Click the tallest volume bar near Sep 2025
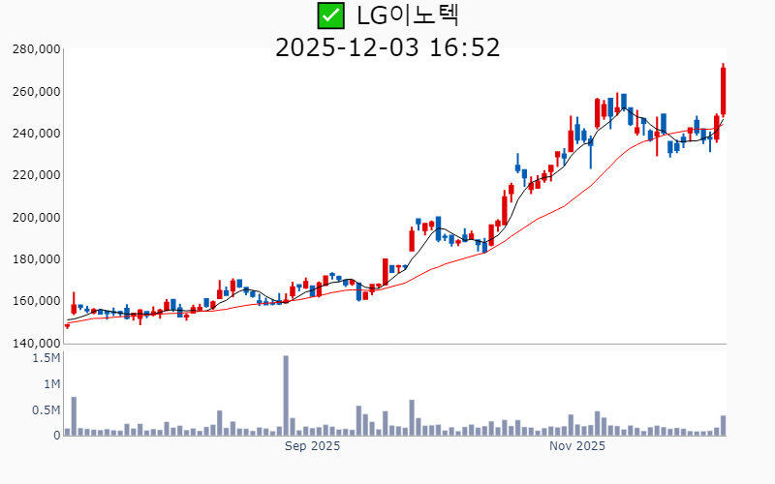This screenshot has width=775, height=484. (286, 395)
